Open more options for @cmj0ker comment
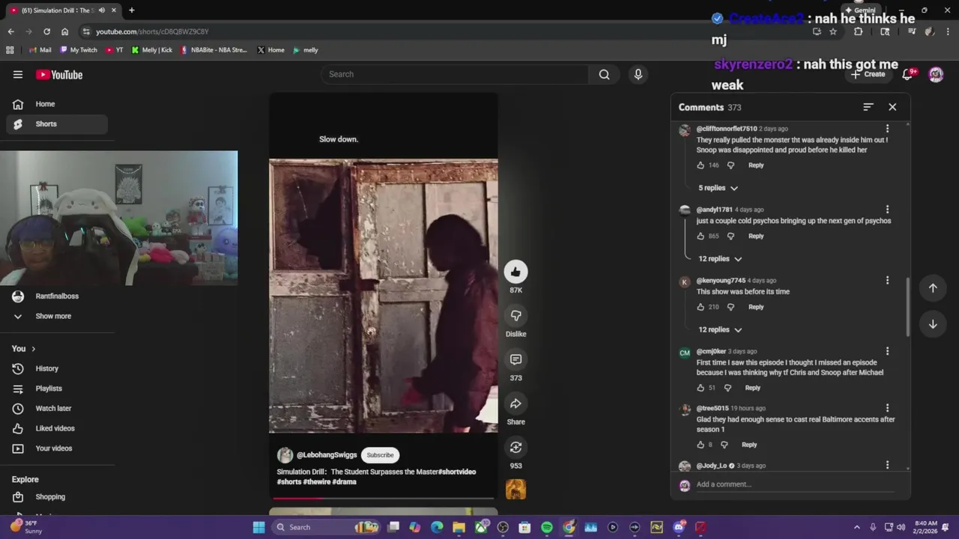Screen dimensions: 959x539 click(887, 351)
